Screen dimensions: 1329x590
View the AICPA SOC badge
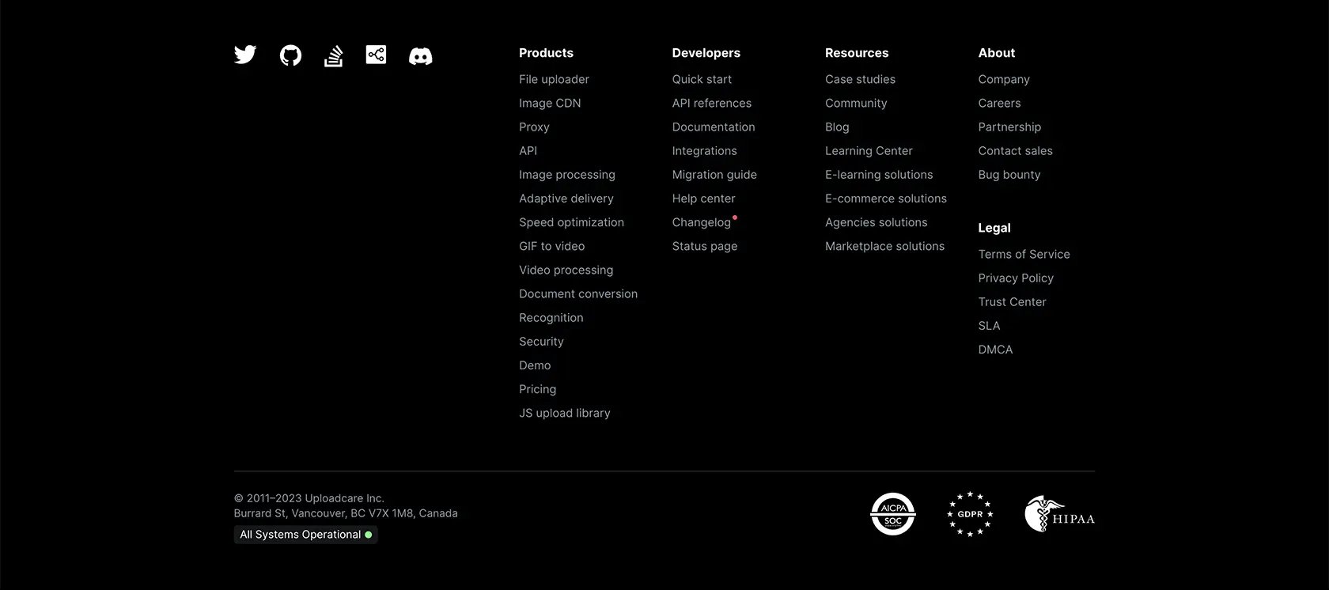(893, 514)
